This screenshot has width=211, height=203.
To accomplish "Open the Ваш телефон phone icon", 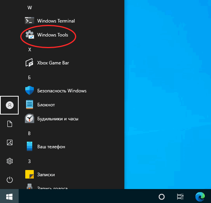I will (x=30, y=146).
